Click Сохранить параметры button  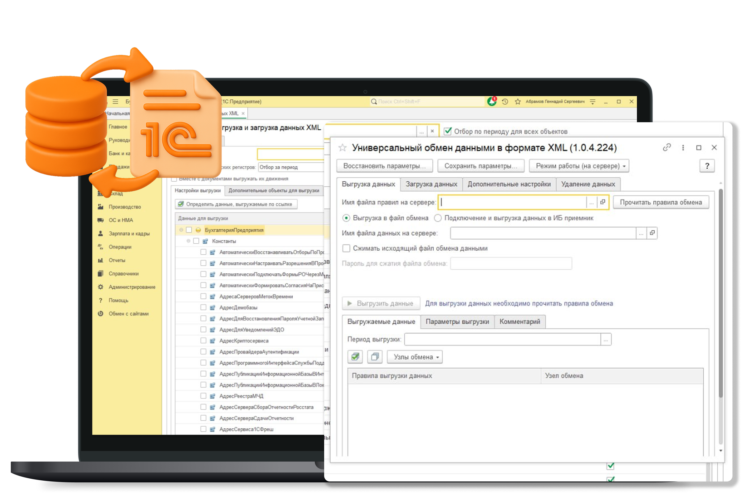(481, 166)
